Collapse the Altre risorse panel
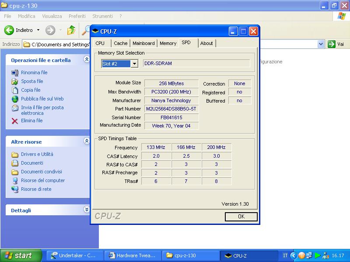Viewport: 350px width, 262px height. [x=87, y=141]
